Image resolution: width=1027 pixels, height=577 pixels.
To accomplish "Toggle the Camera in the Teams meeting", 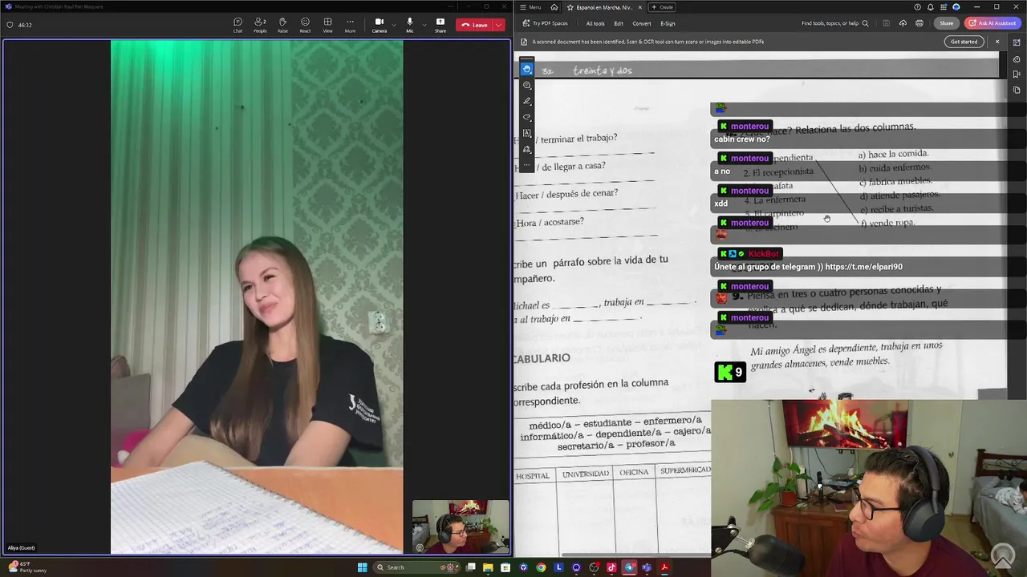I will pos(380,25).
